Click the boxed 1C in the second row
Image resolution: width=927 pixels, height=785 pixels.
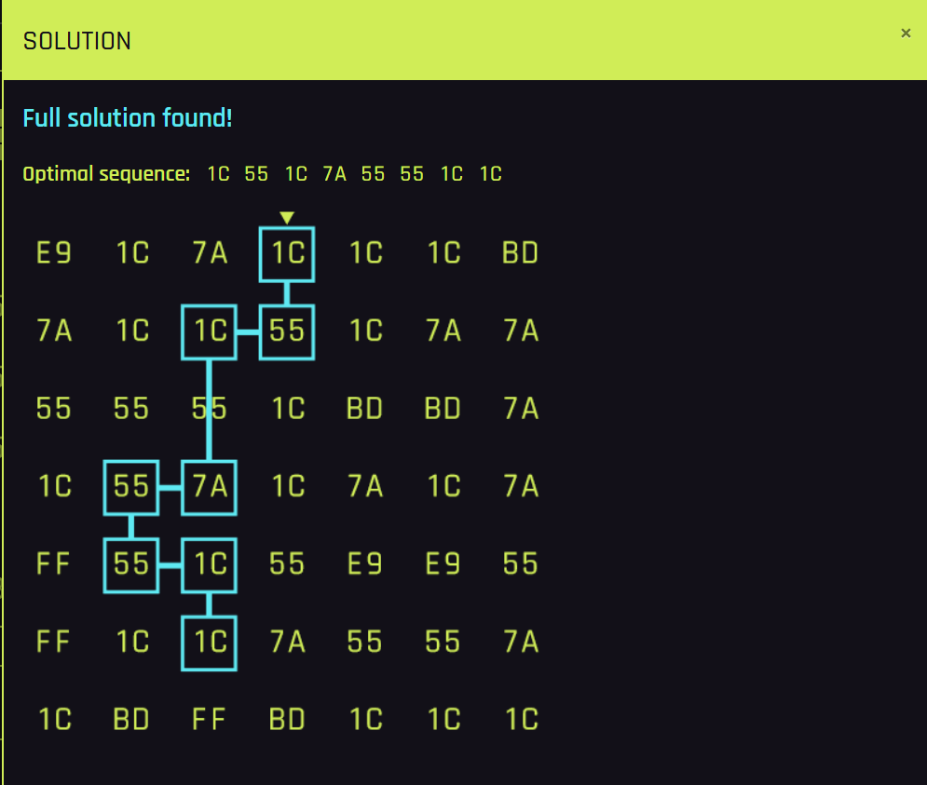(210, 332)
